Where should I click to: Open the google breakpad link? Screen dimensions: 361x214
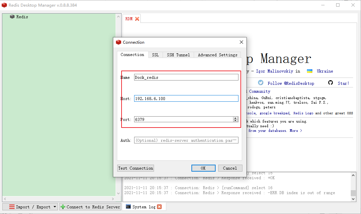275,113
